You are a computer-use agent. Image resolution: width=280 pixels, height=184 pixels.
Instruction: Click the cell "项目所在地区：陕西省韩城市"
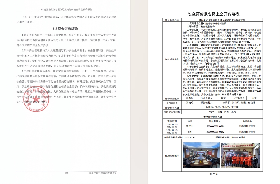(230, 138)
